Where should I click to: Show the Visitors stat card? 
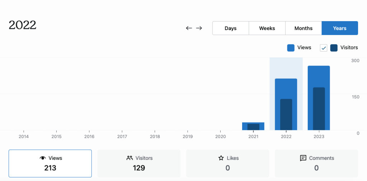139,163
